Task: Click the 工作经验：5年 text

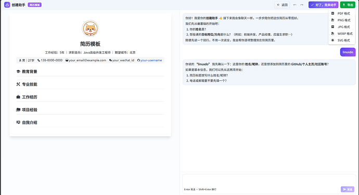Action: [55, 52]
